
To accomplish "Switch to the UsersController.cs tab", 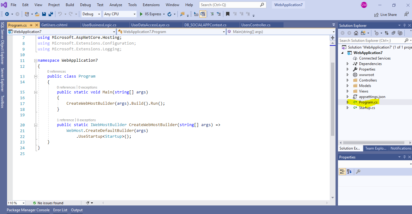I will (262, 25).
